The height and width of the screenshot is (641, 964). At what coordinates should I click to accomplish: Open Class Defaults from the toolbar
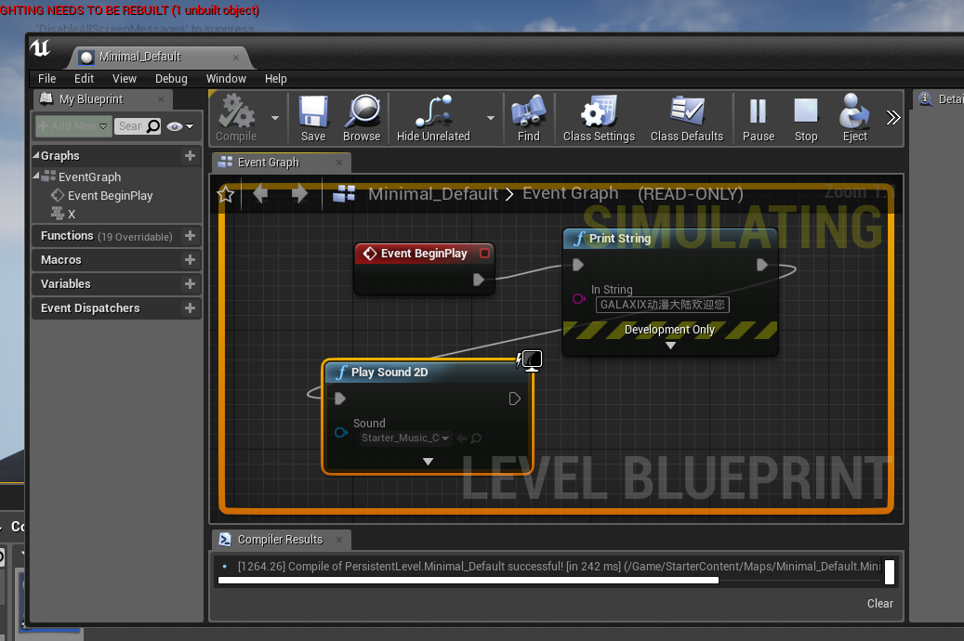tap(686, 118)
